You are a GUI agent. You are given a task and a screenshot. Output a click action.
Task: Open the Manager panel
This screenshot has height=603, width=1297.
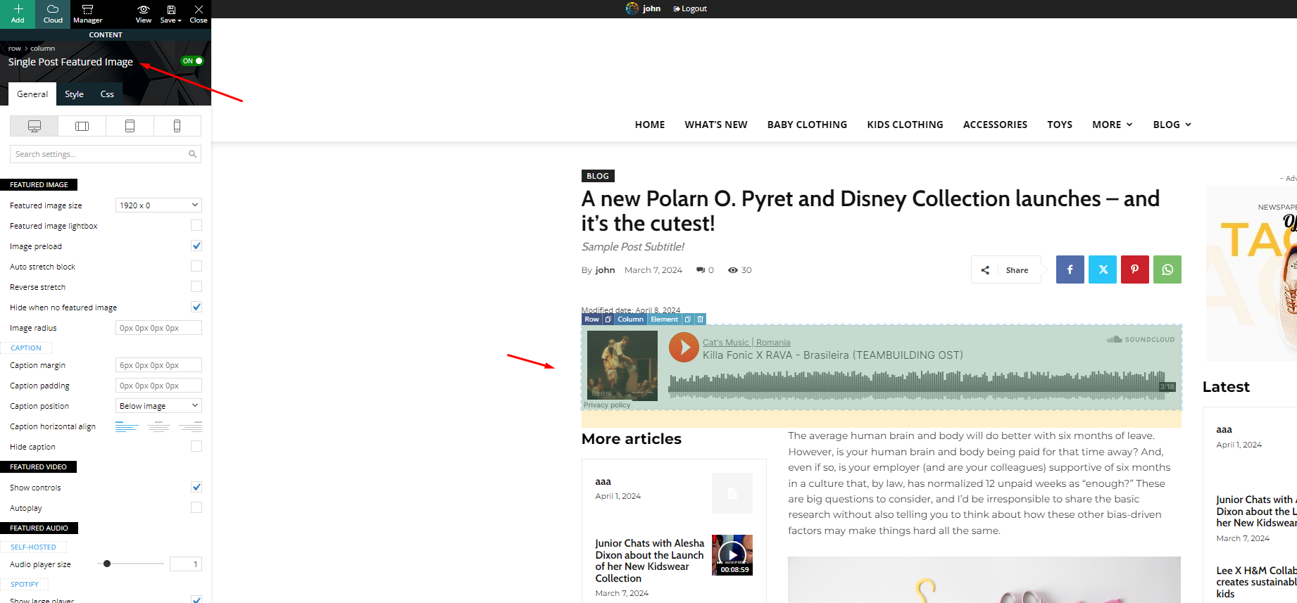point(88,13)
